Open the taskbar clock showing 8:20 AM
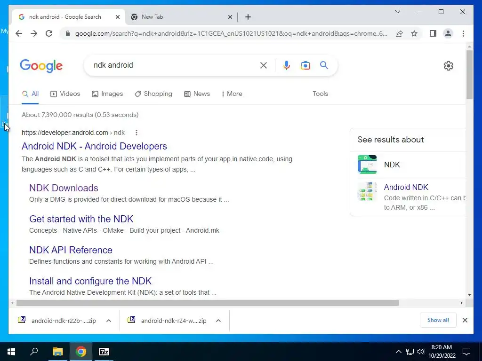Viewport: 482px width, 361px height. [442, 352]
